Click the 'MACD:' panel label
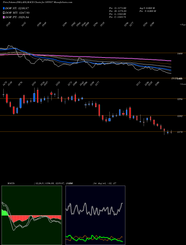 (11, 183)
